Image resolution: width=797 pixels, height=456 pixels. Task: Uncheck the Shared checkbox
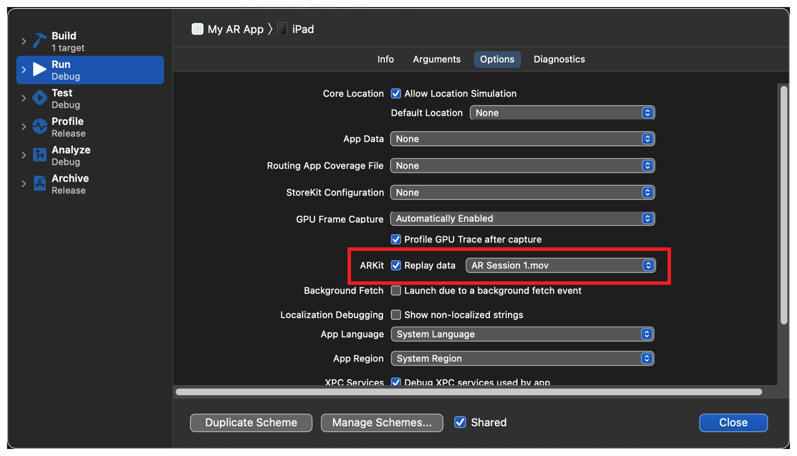point(460,422)
